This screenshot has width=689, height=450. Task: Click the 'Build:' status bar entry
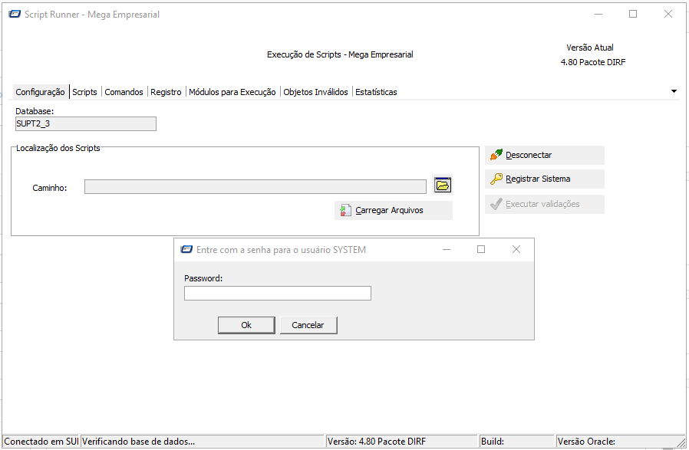click(x=493, y=442)
